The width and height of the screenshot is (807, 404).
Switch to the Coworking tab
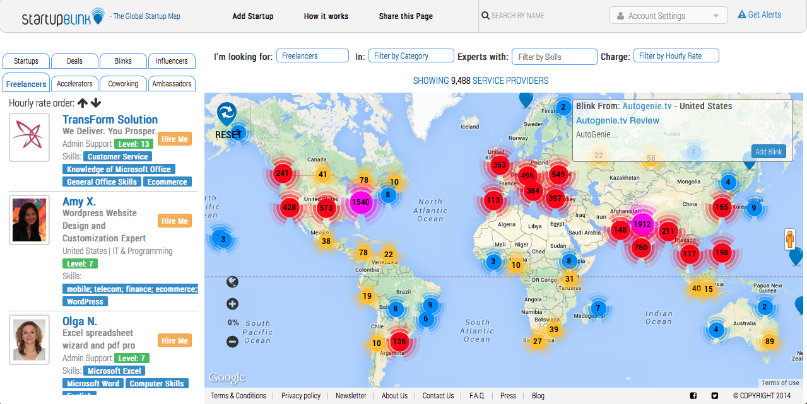(x=123, y=83)
